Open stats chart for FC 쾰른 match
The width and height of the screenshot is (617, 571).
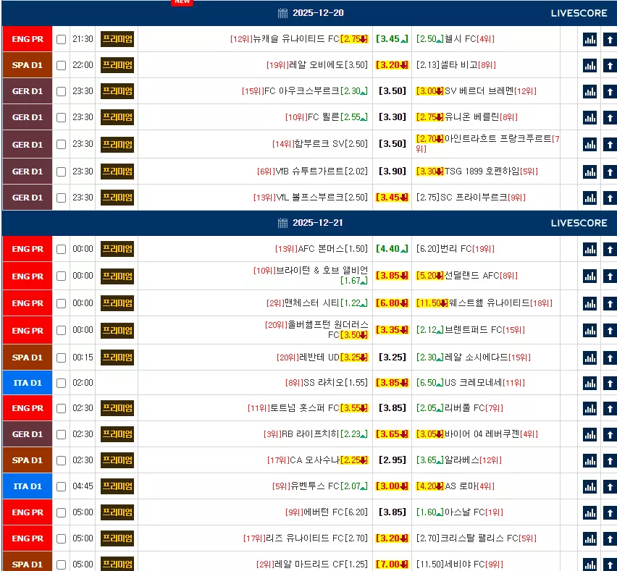coord(589,117)
